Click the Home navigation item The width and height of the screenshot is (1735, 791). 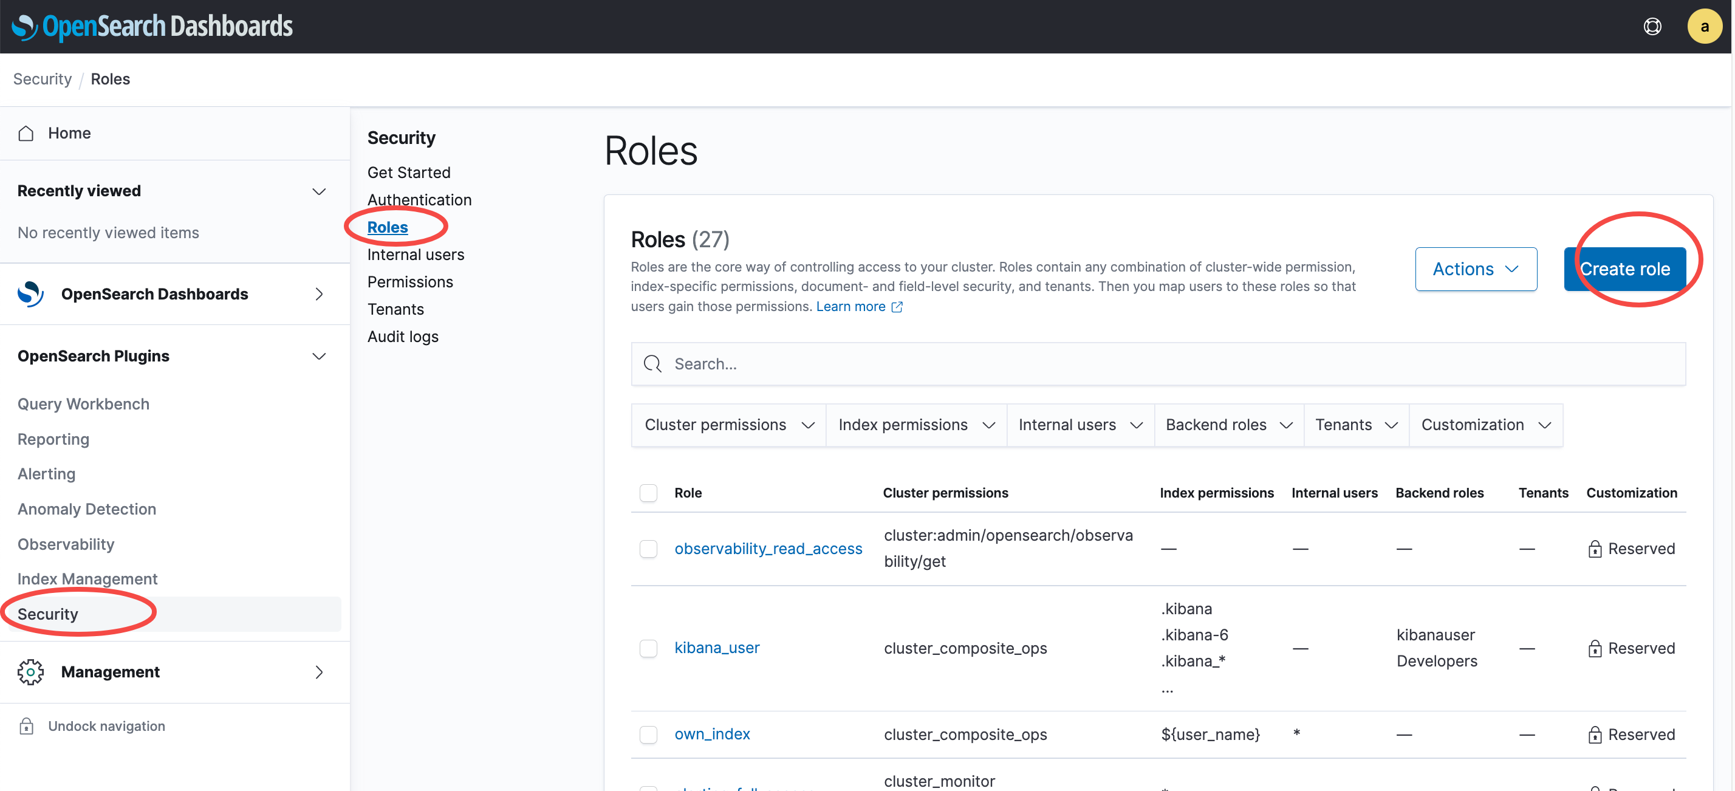pyautogui.click(x=69, y=132)
